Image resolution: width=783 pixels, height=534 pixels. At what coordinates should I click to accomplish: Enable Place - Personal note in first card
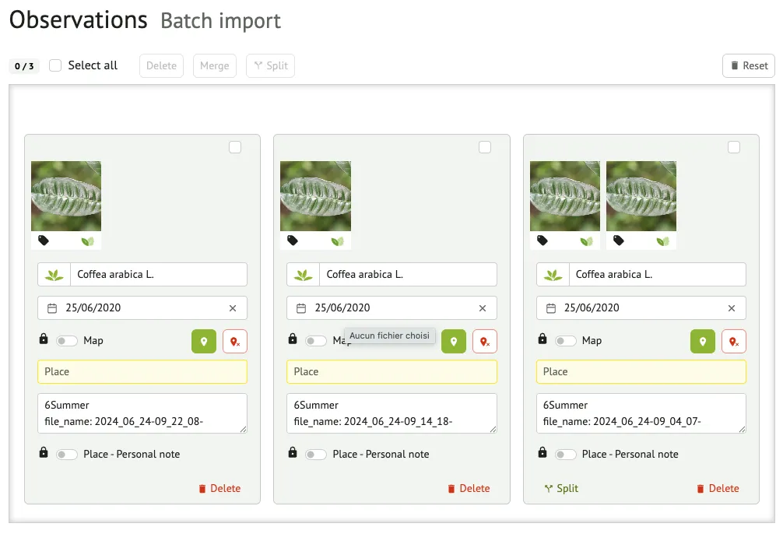67,455
